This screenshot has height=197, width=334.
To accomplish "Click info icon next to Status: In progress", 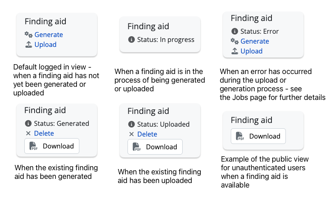I will (132, 39).
